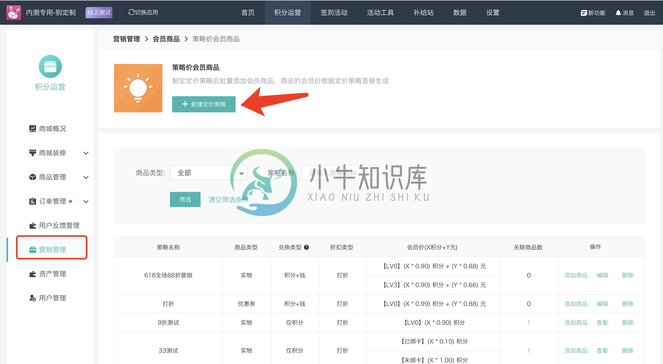
Task: Click 退出 to log out
Action: (649, 13)
